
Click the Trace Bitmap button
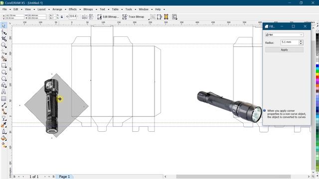[134, 17]
